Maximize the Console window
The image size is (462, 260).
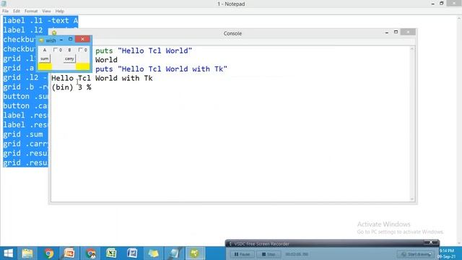396,32
